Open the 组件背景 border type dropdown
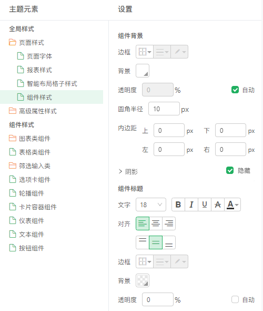The width and height of the screenshot is (263, 311). [145, 52]
